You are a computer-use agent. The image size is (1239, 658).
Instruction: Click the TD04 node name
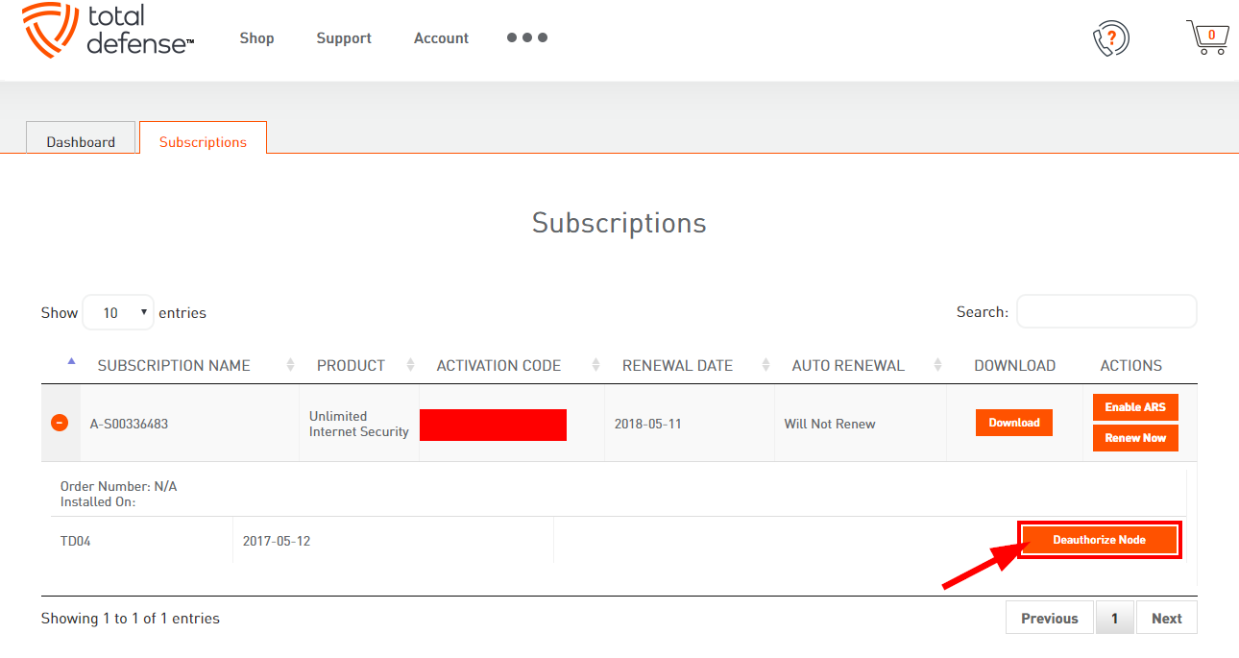75,541
